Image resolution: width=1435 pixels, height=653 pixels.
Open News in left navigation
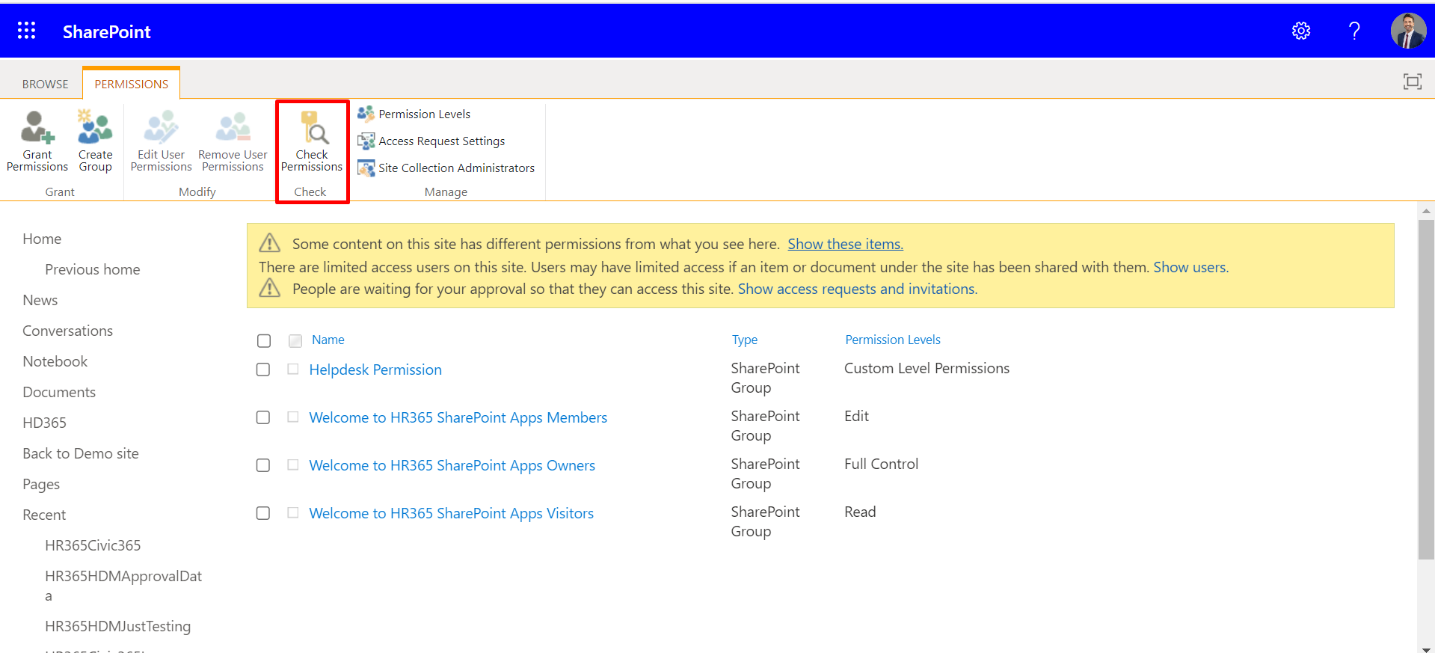[40, 300]
